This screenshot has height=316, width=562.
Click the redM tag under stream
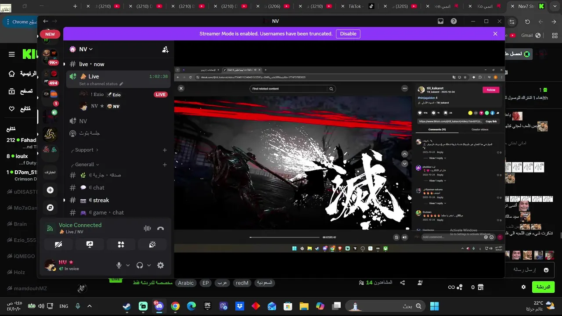point(242,283)
